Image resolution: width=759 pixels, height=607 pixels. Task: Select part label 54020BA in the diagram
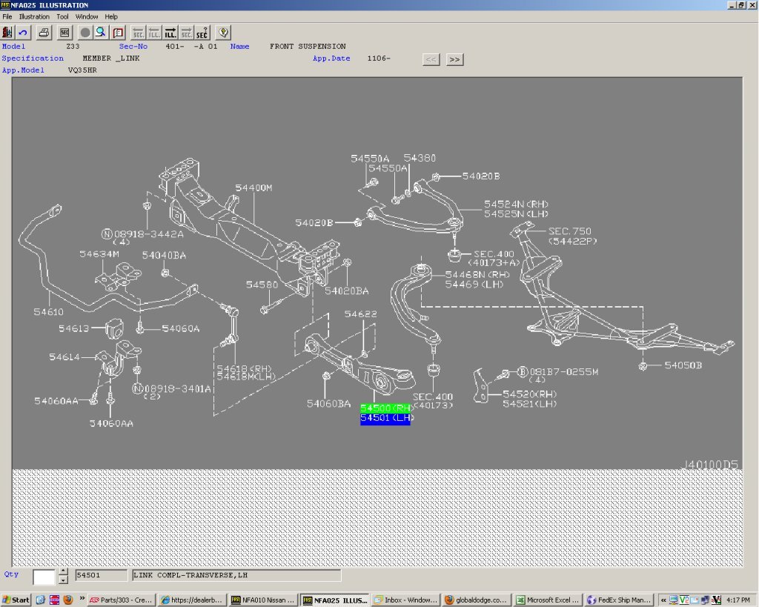[x=347, y=291]
